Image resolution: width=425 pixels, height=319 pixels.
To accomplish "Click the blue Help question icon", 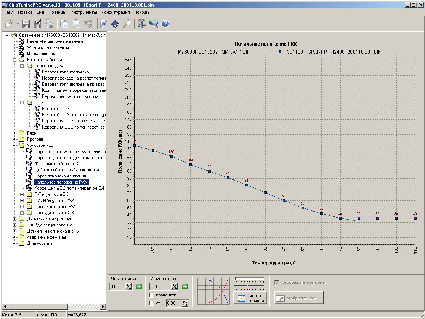I will (165, 24).
